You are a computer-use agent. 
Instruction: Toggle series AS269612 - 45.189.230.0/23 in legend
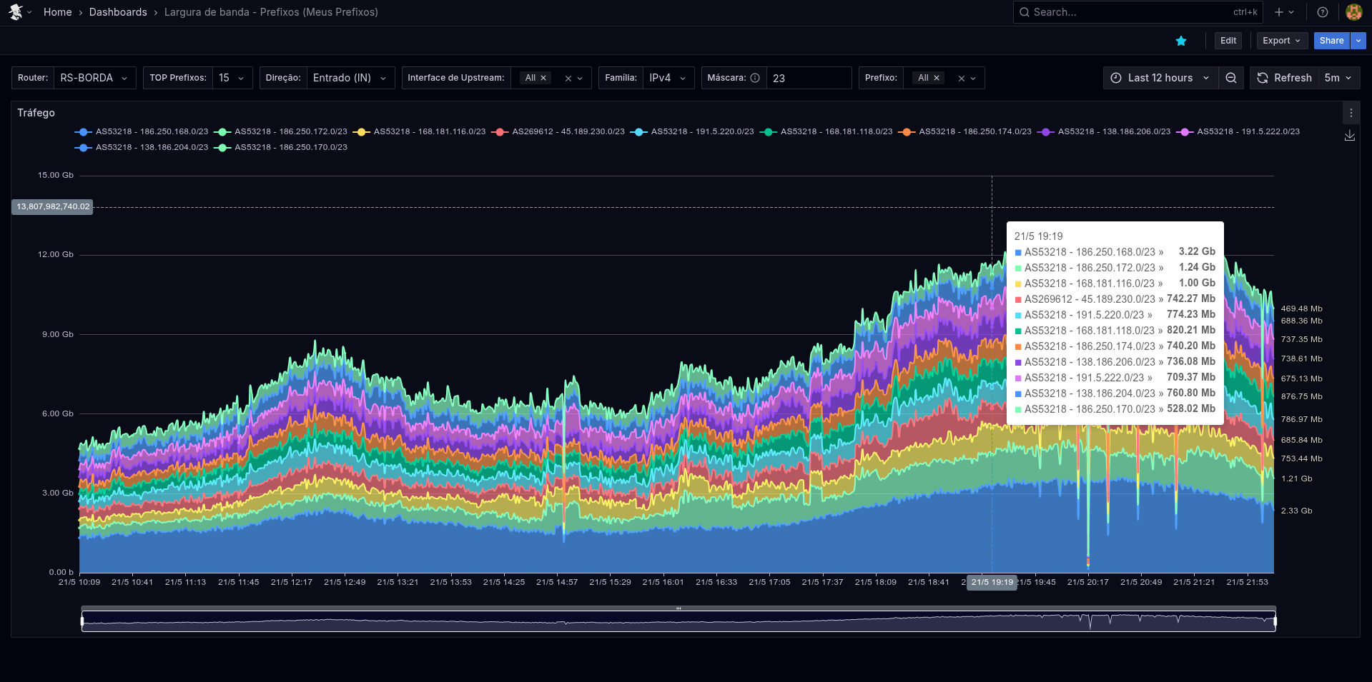point(568,132)
